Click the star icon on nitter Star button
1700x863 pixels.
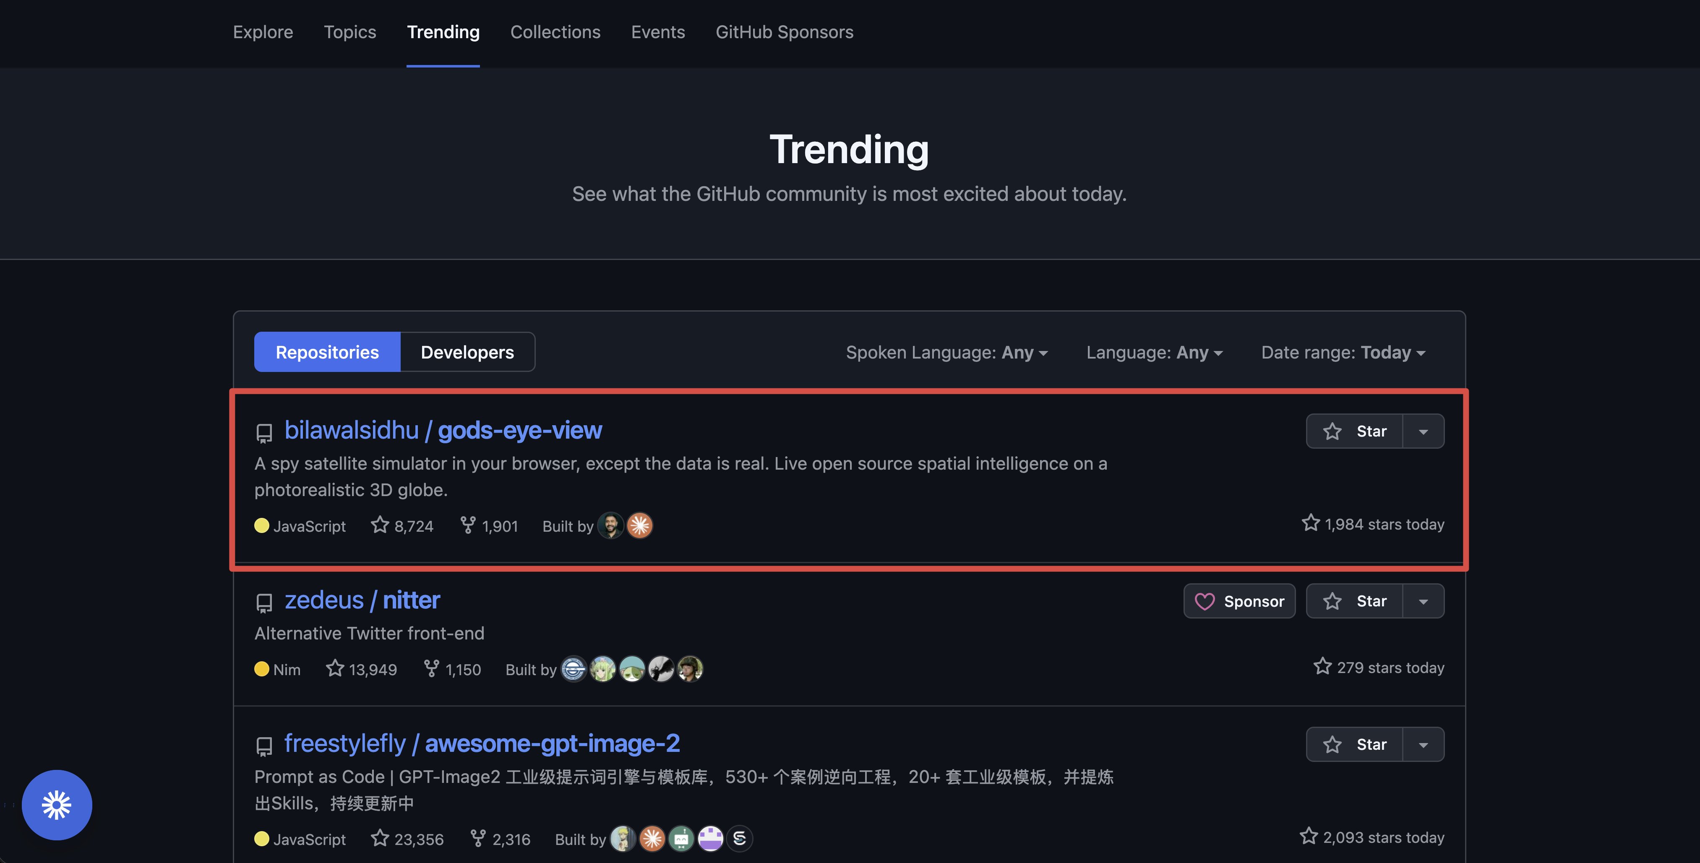click(x=1332, y=601)
